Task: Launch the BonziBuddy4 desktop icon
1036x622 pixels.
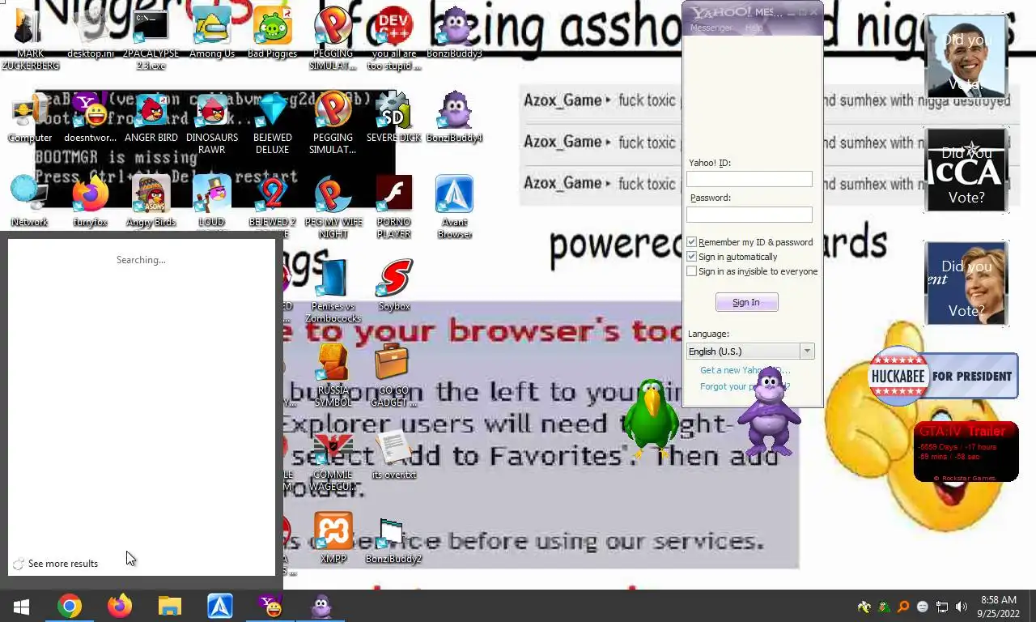Action: point(454,117)
